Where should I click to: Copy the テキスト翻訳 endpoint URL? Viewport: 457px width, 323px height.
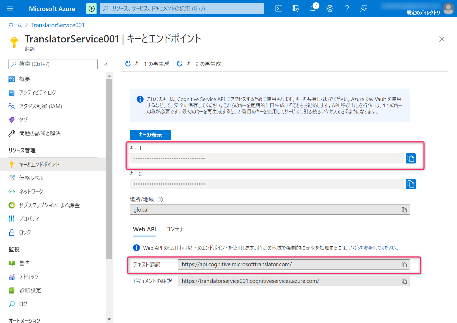pyautogui.click(x=405, y=264)
